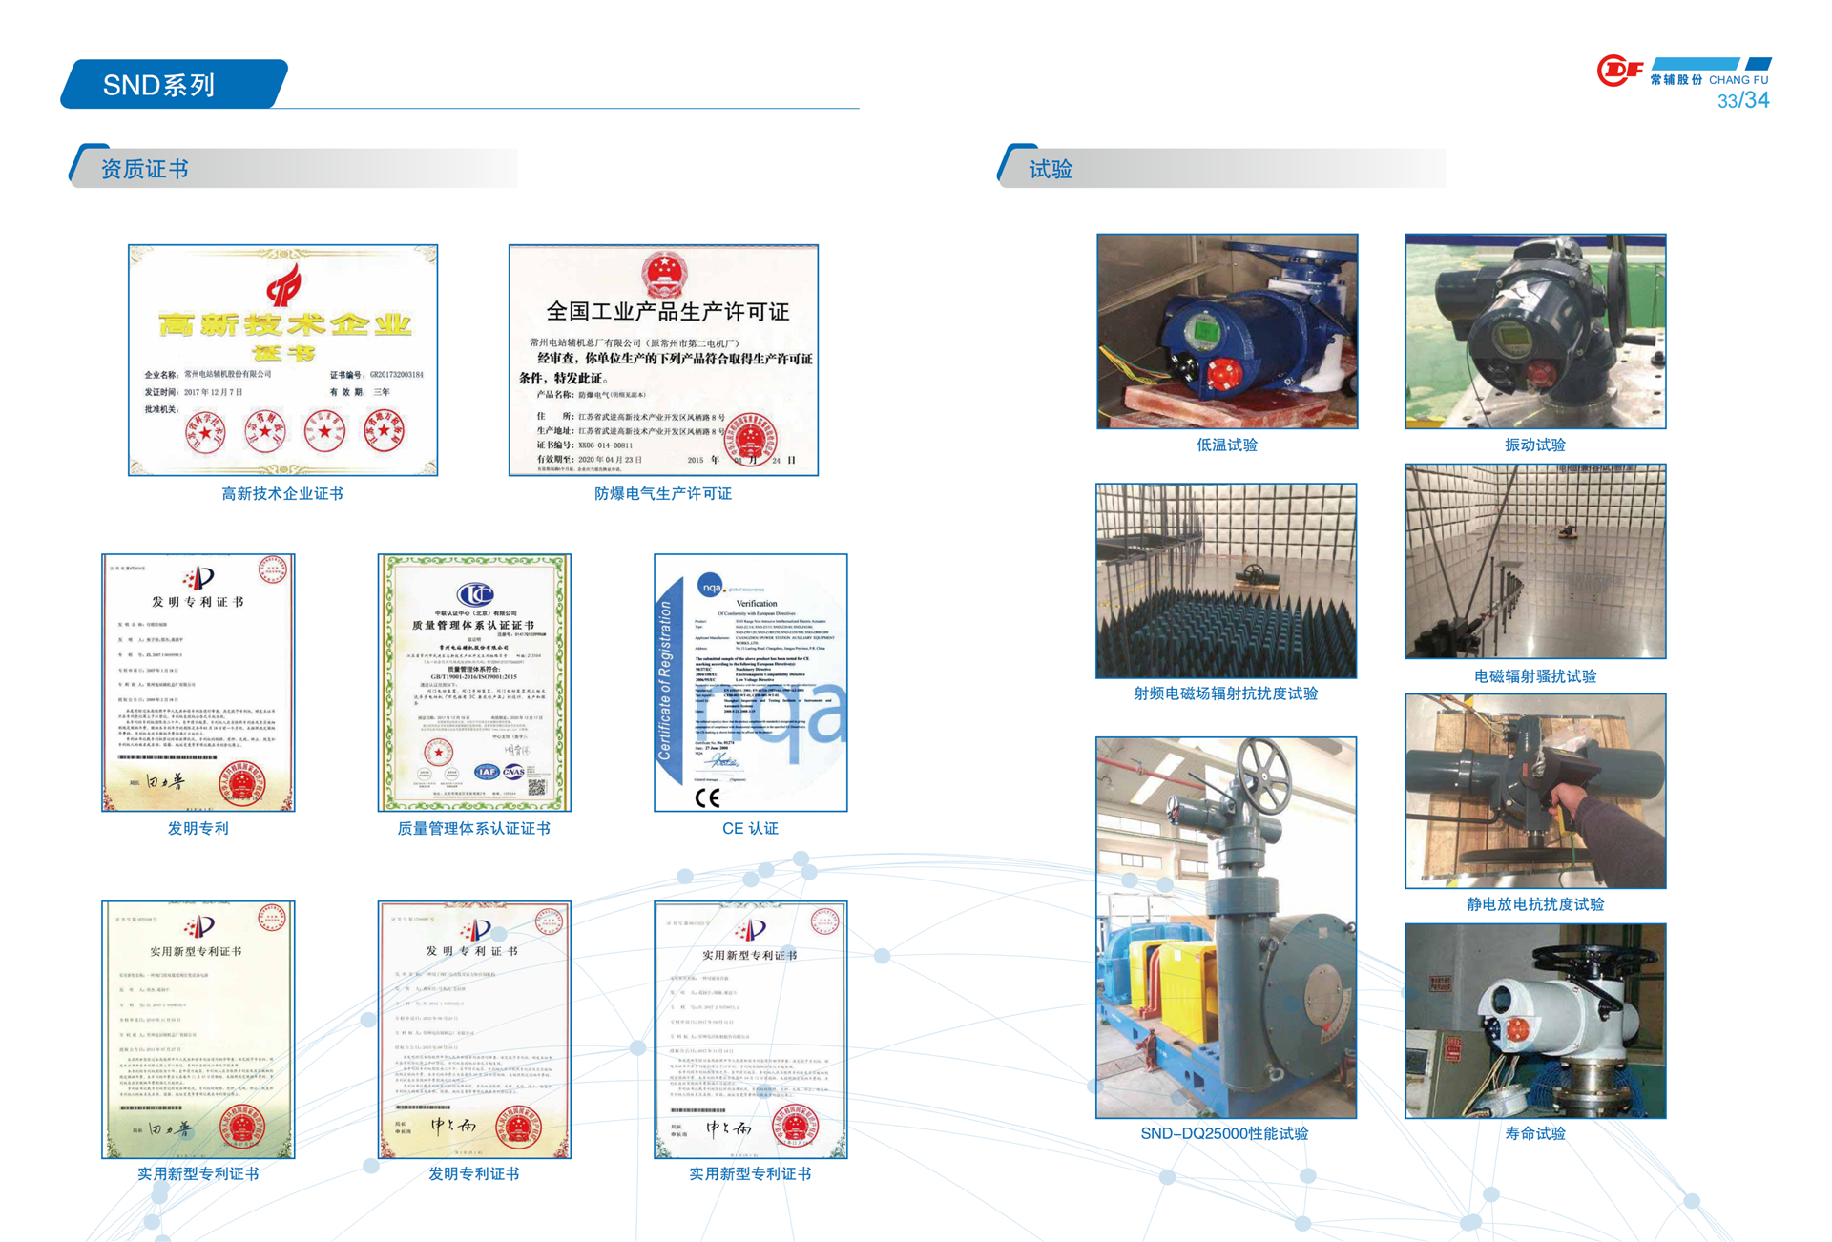
Task: Open the bottom-left 实用新型专利证书 thumbnail
Action: [x=198, y=1029]
